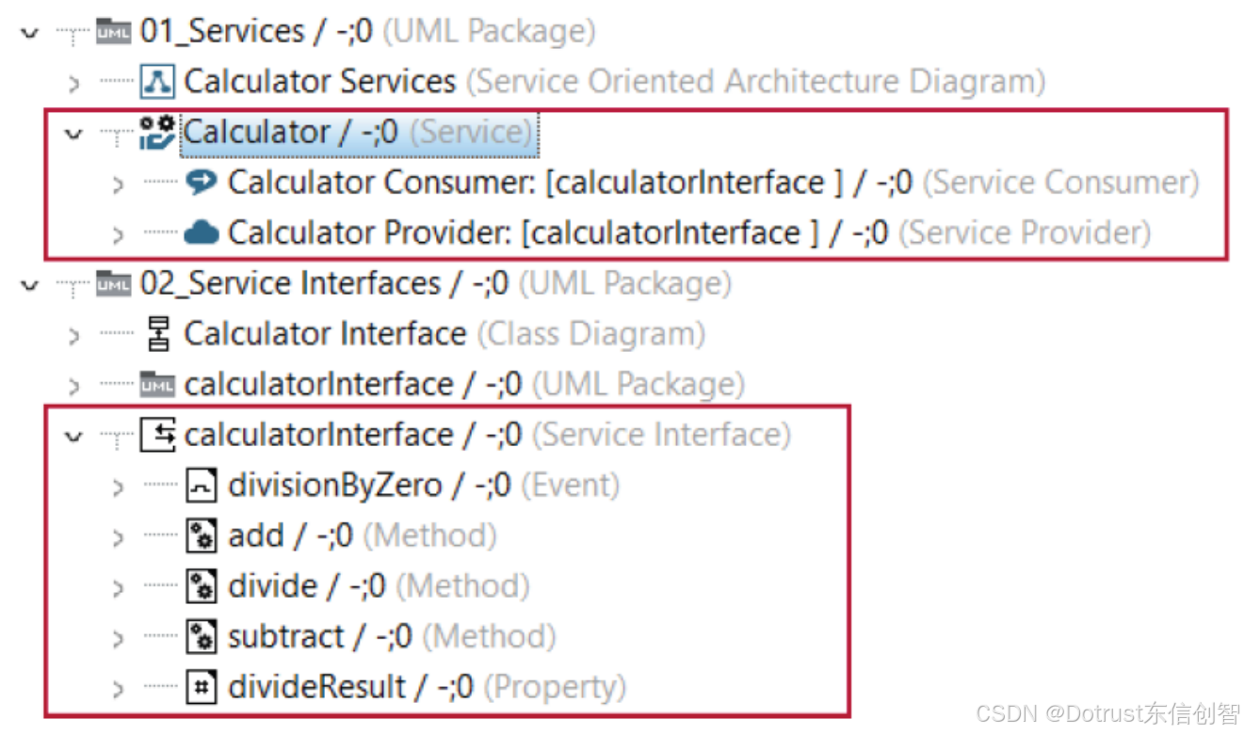Click the Calculator Consumer speech bubble icon
The height and width of the screenshot is (734, 1244).
click(201, 182)
